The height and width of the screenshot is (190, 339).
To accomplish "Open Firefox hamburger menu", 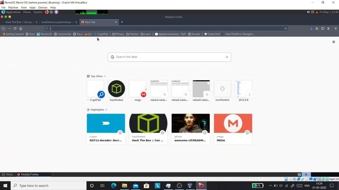I will [335, 28].
